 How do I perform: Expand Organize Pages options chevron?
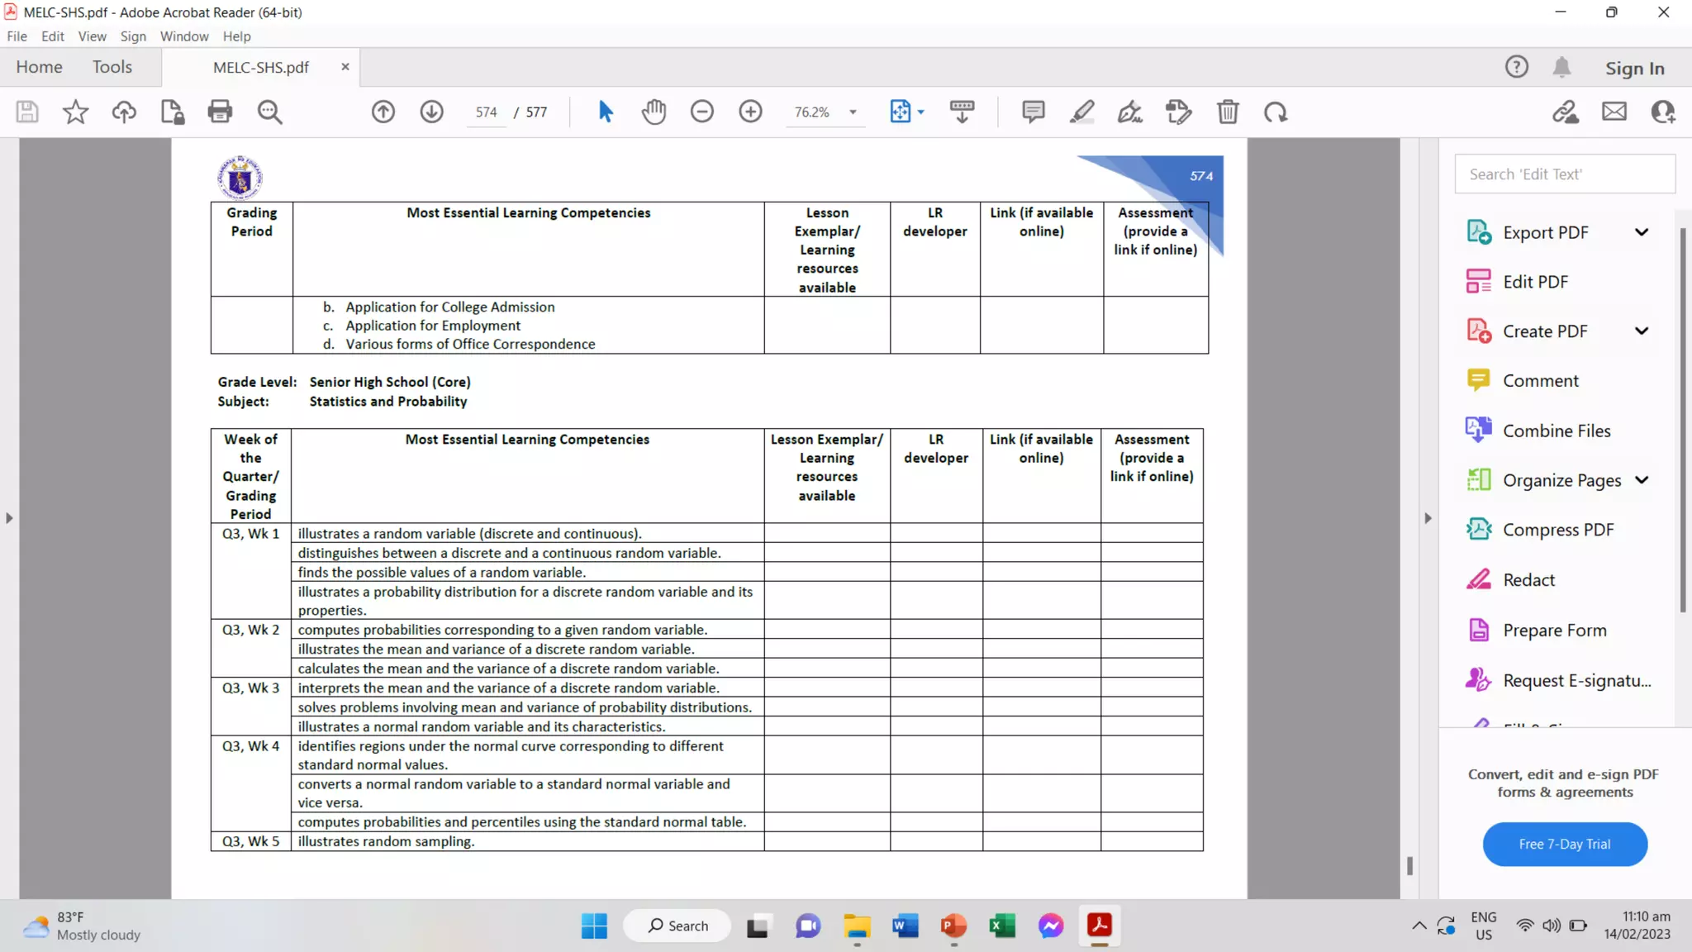[x=1642, y=480]
